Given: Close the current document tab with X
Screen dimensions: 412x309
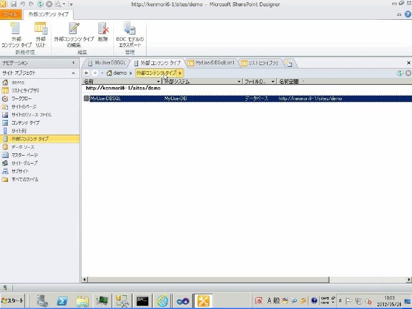Looking at the screenshot, I should click(409, 63).
